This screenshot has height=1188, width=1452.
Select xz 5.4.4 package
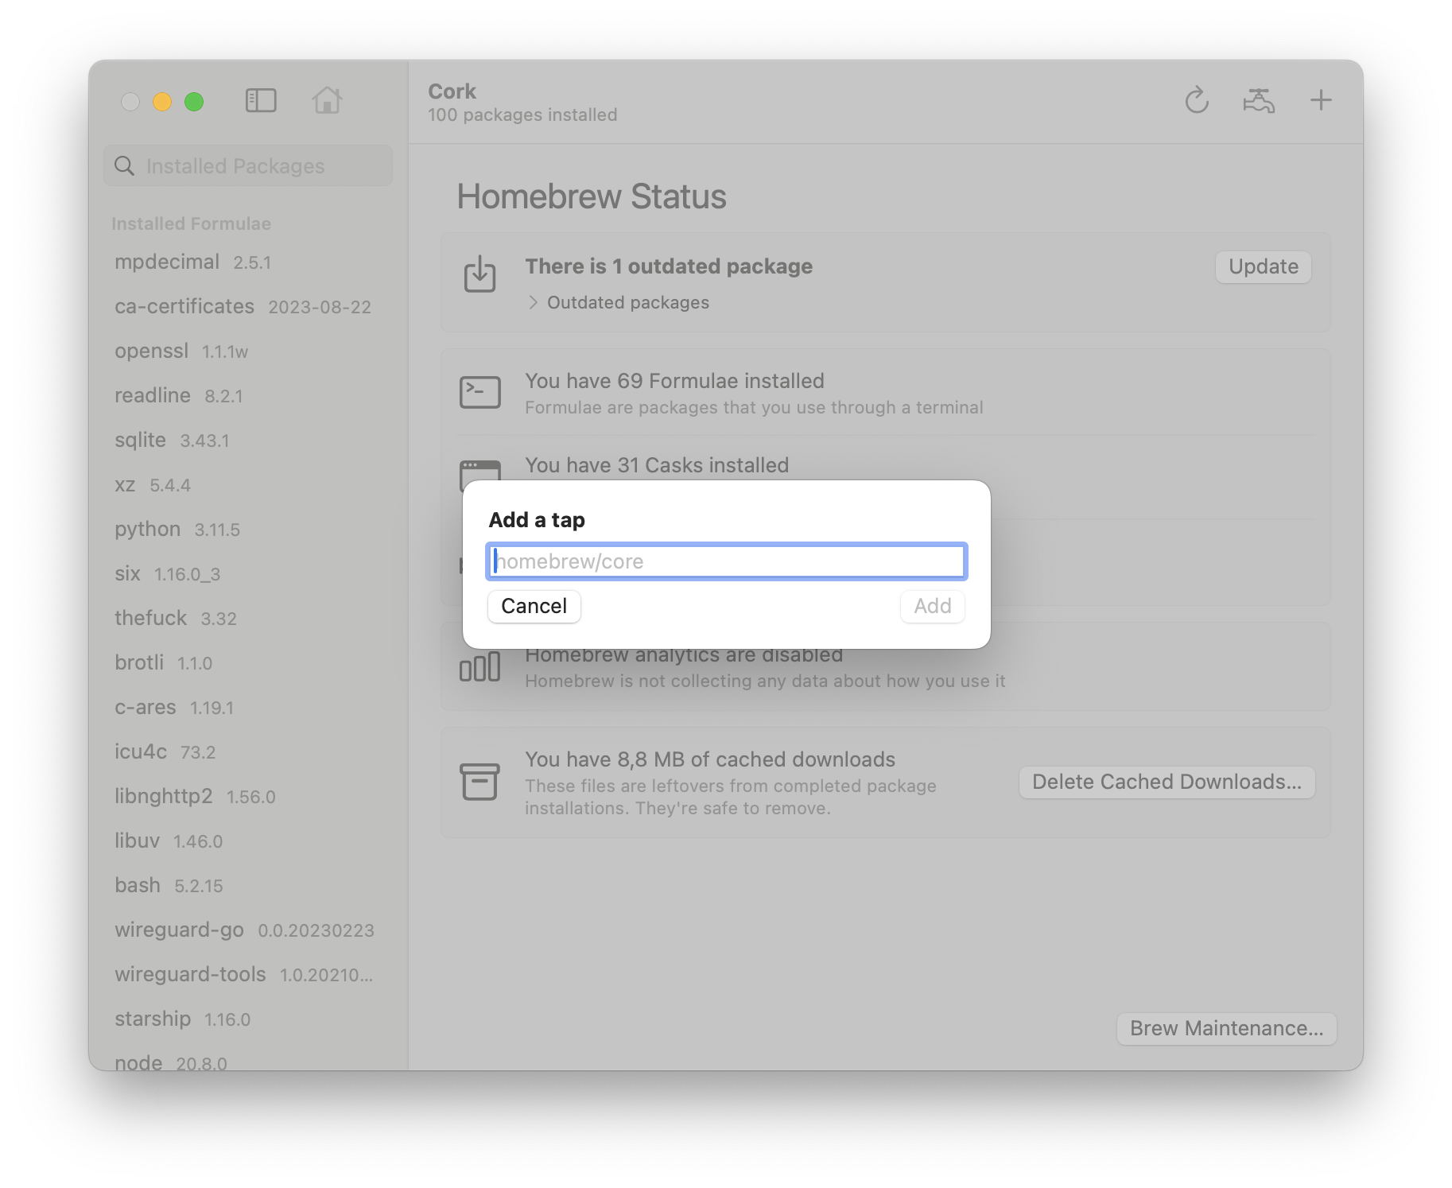248,484
